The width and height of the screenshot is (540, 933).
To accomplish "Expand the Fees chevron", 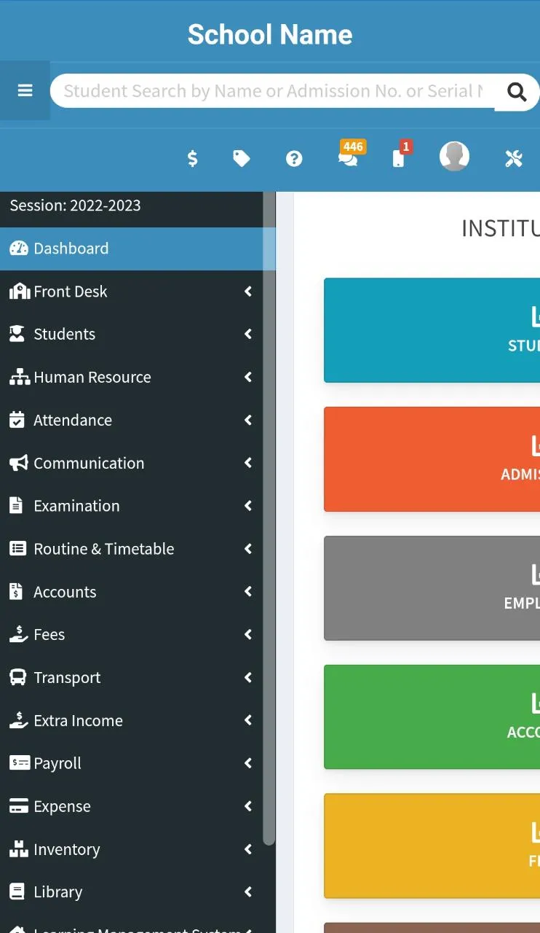I will [248, 634].
